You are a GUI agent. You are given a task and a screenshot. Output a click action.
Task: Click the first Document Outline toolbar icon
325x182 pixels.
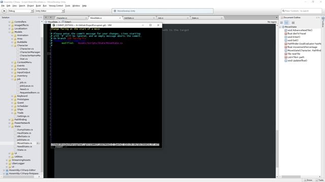[x=281, y=23]
